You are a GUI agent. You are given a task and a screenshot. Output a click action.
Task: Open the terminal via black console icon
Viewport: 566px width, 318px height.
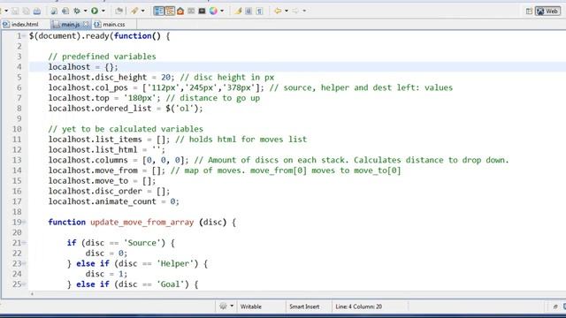(202, 11)
